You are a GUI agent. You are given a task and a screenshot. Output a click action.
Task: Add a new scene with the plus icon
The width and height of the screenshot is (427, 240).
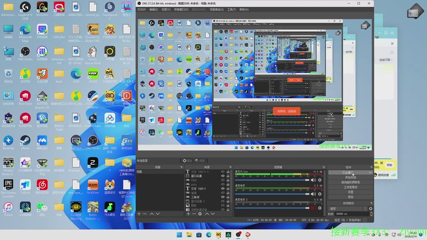[x=139, y=214]
